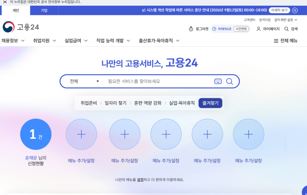Click the session timer clock icon

click(x=214, y=29)
